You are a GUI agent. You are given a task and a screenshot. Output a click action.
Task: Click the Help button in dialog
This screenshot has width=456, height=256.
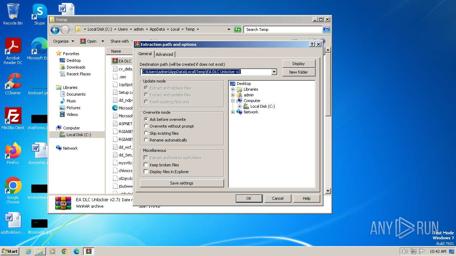pos(306,198)
